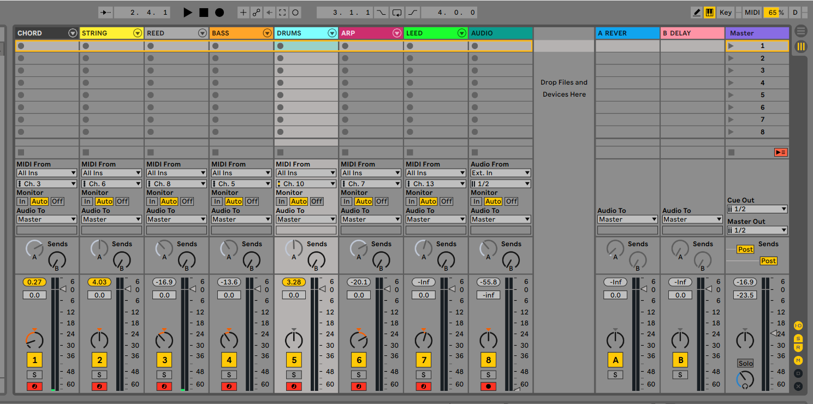Expand the Audio From dropdown on AUDIO track
The height and width of the screenshot is (404, 813).
(x=500, y=173)
